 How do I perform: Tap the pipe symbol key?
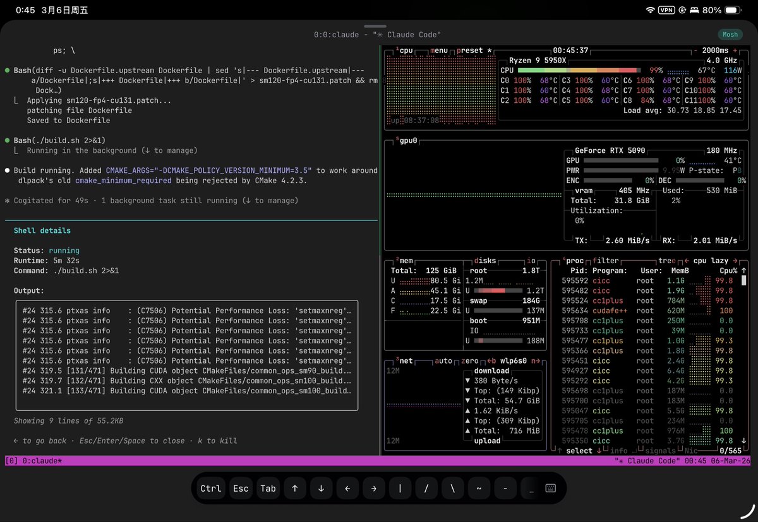[400, 488]
